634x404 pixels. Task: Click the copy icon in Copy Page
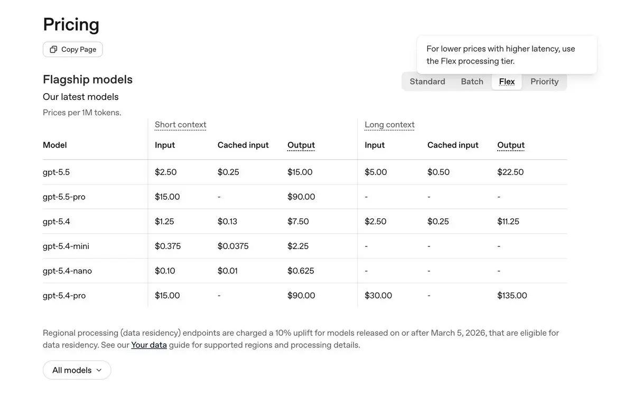click(53, 49)
